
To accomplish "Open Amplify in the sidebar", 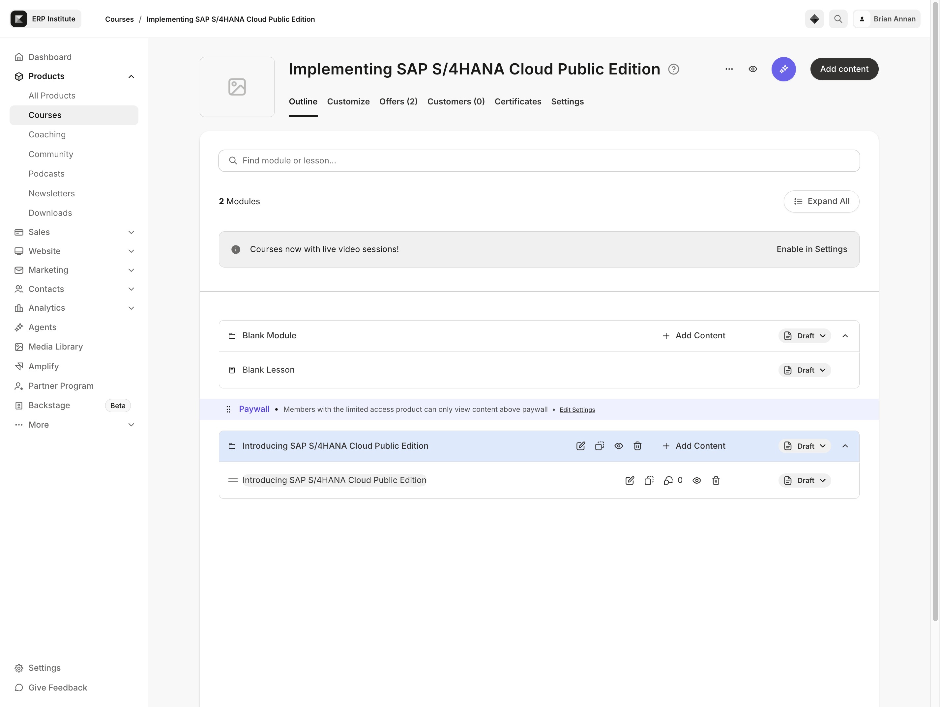I will tap(74, 366).
